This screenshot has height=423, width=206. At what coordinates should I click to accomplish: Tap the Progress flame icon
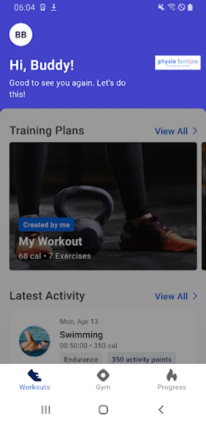click(x=172, y=375)
